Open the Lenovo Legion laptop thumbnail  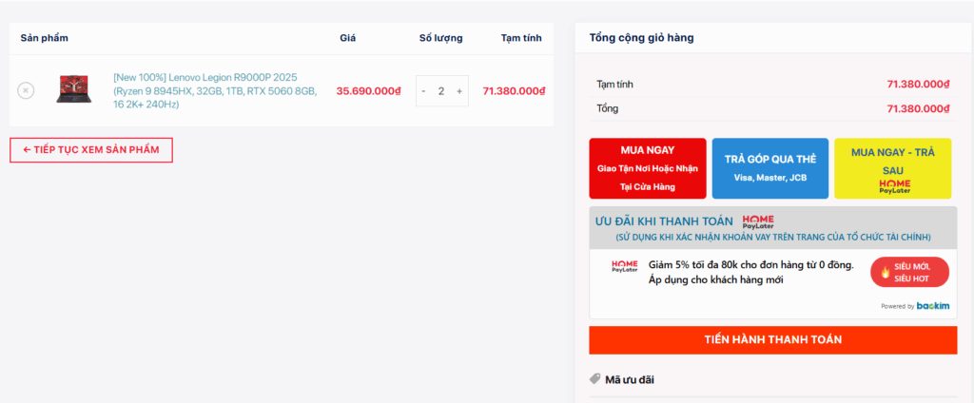[x=74, y=89]
